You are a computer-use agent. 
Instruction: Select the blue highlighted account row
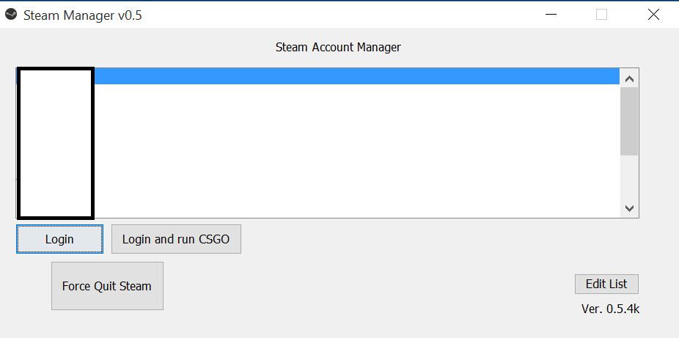352,76
